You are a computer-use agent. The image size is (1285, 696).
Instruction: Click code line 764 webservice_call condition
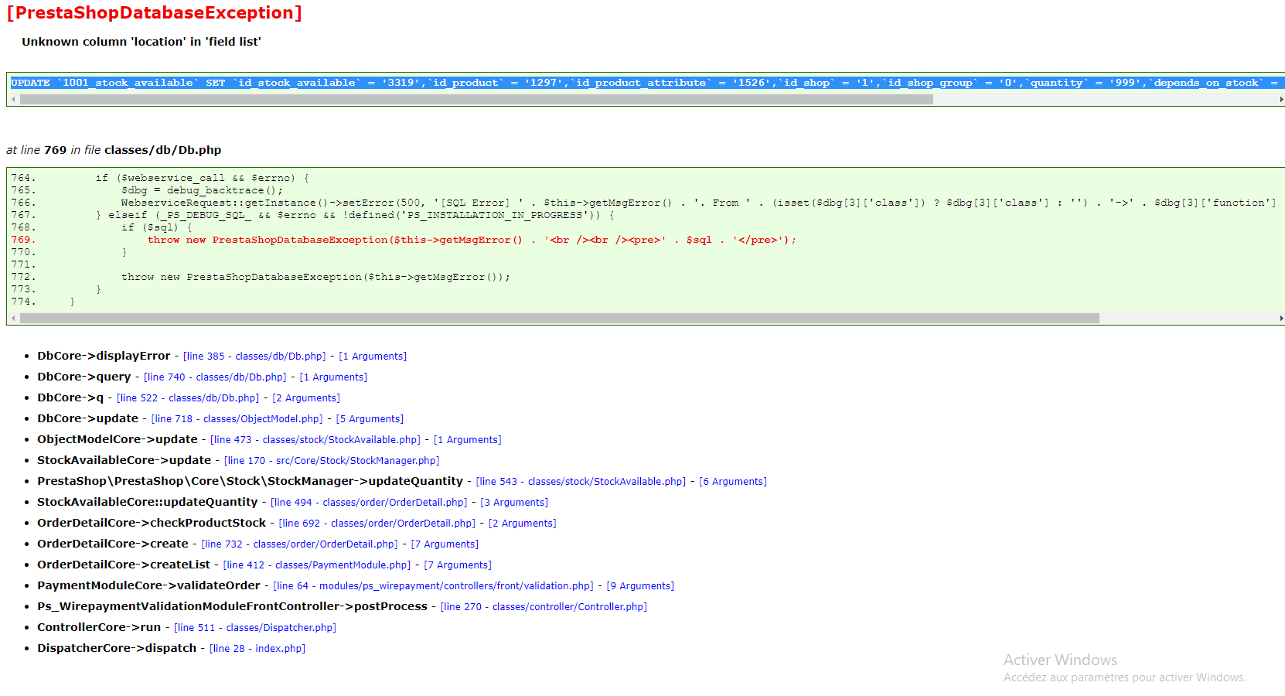[202, 178]
